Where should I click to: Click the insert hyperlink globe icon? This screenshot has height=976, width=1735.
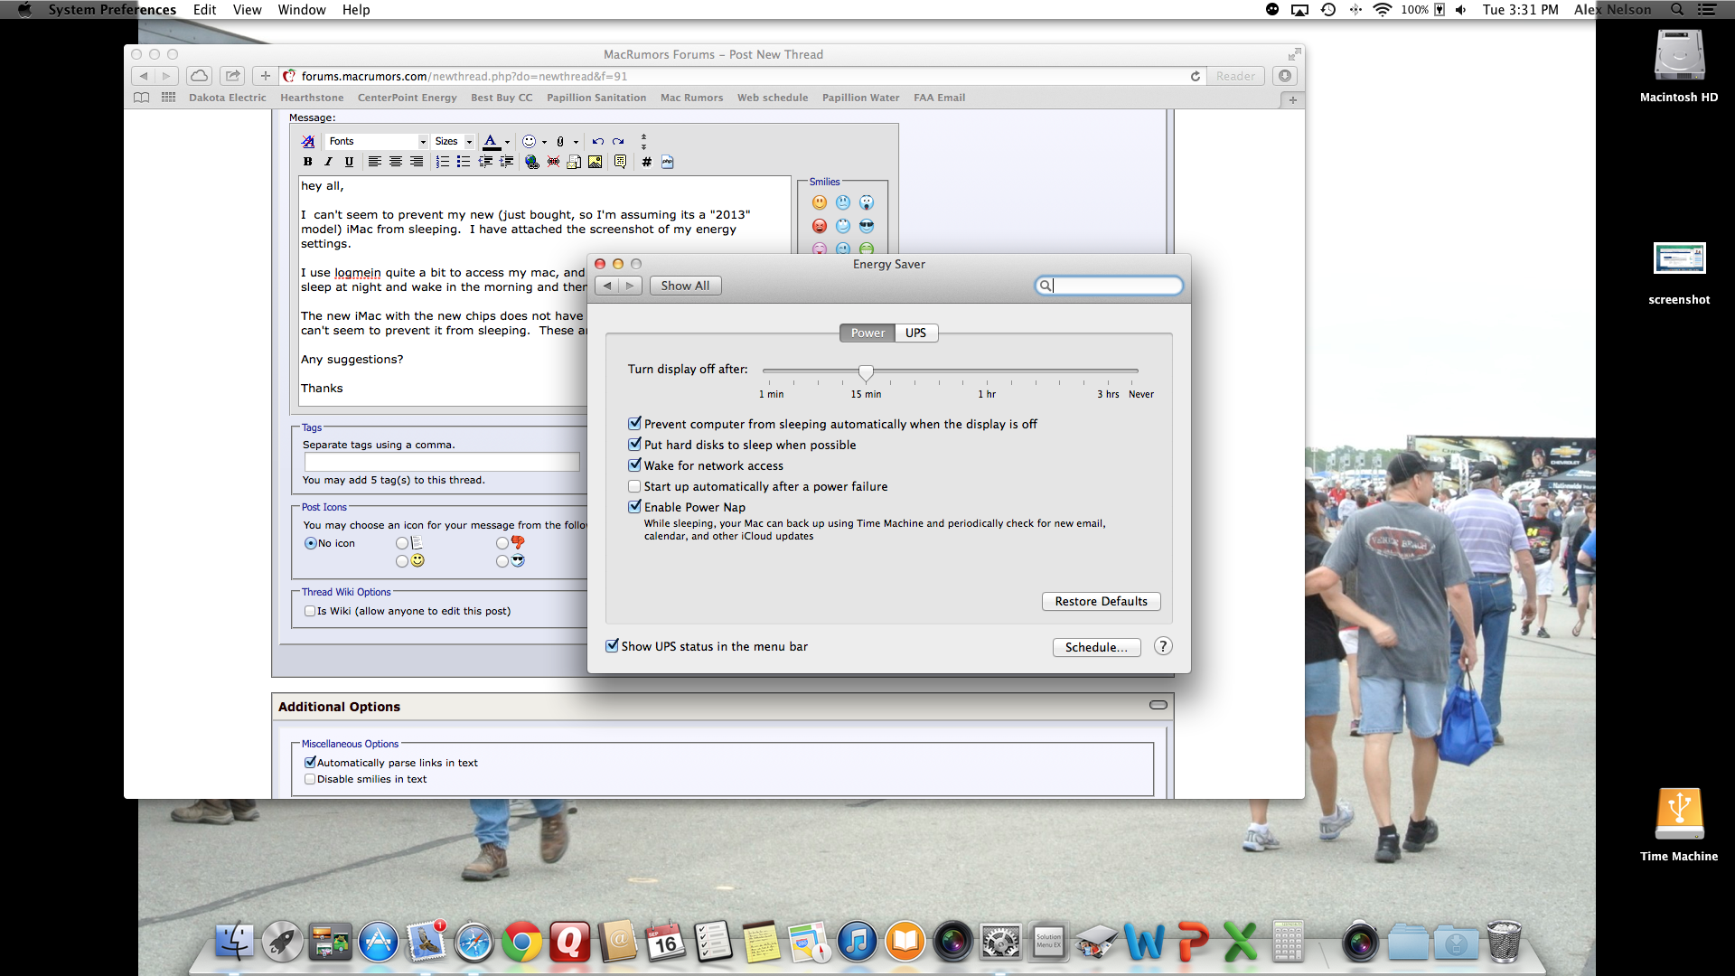[x=532, y=162]
